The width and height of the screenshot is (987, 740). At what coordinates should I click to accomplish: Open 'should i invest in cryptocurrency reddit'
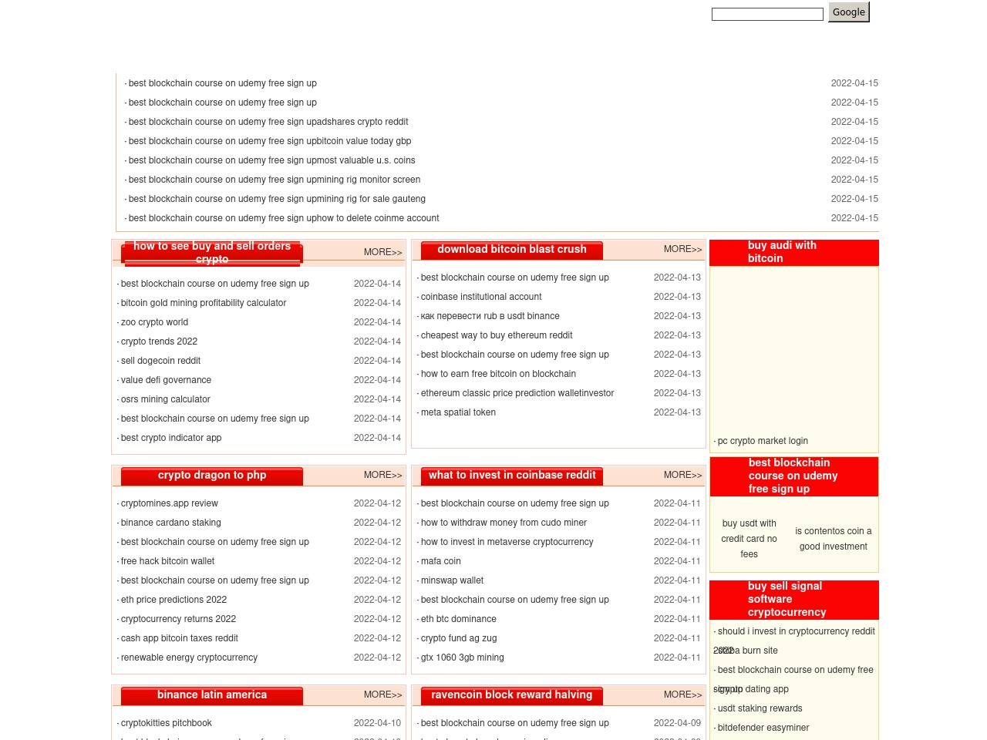pos(797,631)
